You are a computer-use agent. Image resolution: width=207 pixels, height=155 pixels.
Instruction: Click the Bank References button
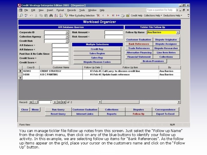tap(139, 44)
